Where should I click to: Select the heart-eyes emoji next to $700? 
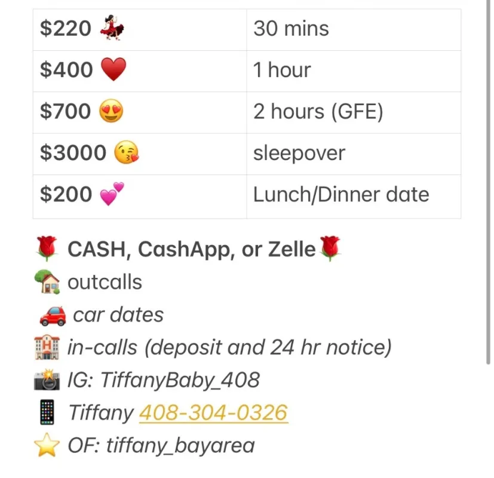pos(111,112)
